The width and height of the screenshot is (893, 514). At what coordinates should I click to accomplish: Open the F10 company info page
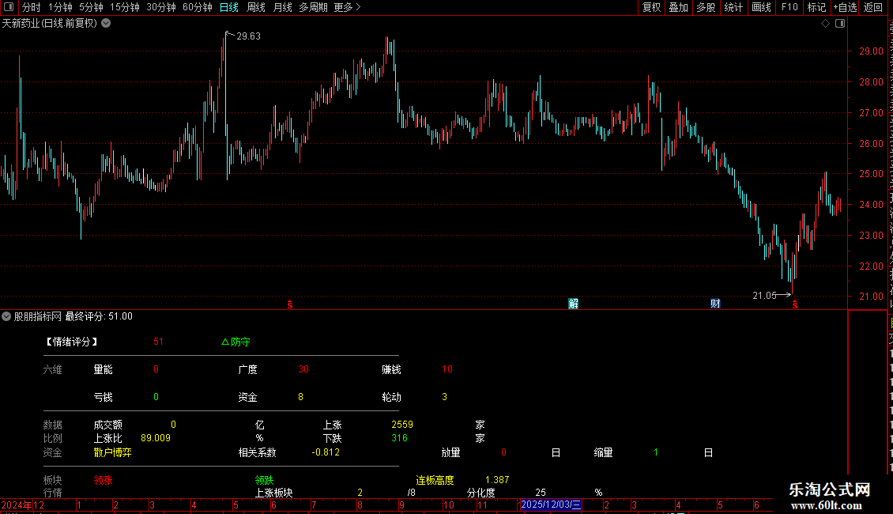(x=789, y=7)
